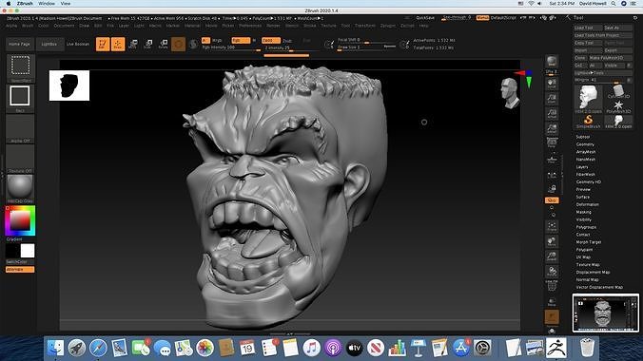643x361 pixels.
Task: Click the Rotate view icon in right shelf
Action: [552, 272]
